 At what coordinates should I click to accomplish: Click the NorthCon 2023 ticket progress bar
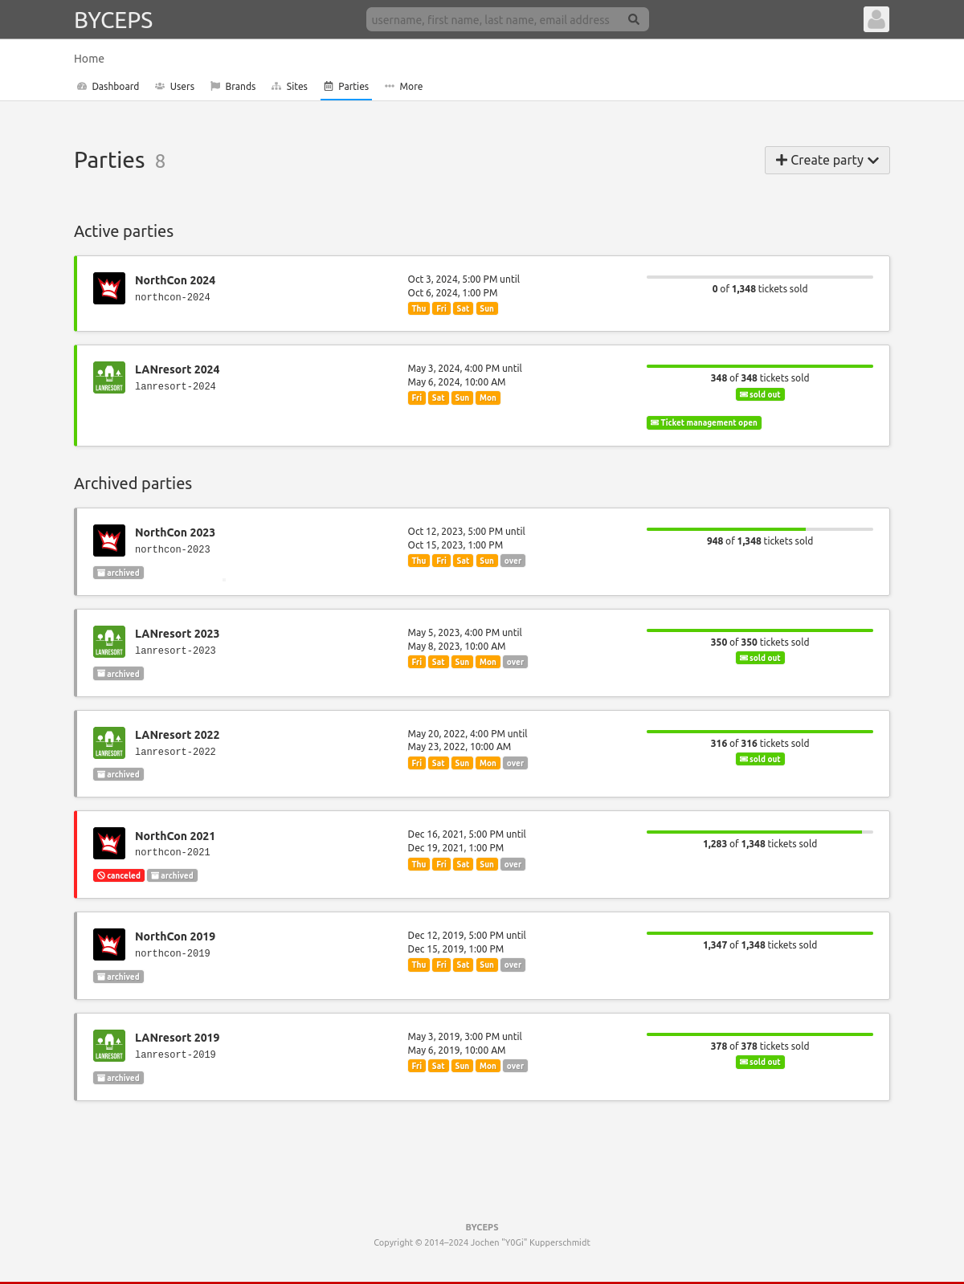click(x=759, y=529)
